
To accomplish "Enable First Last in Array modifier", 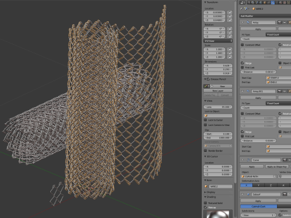I will coord(242,67).
